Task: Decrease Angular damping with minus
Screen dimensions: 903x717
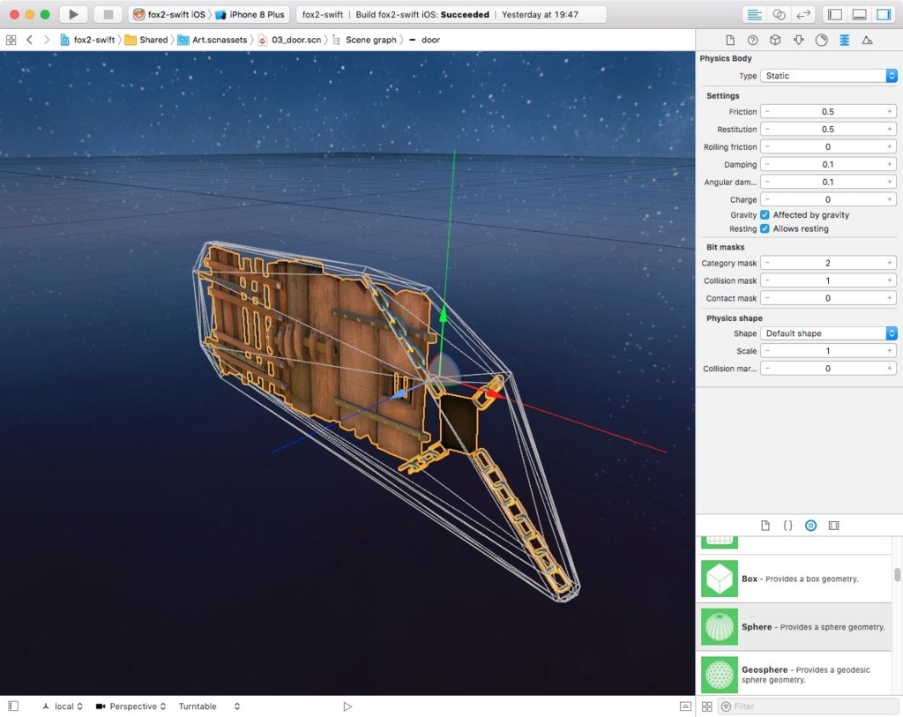Action: (x=767, y=182)
